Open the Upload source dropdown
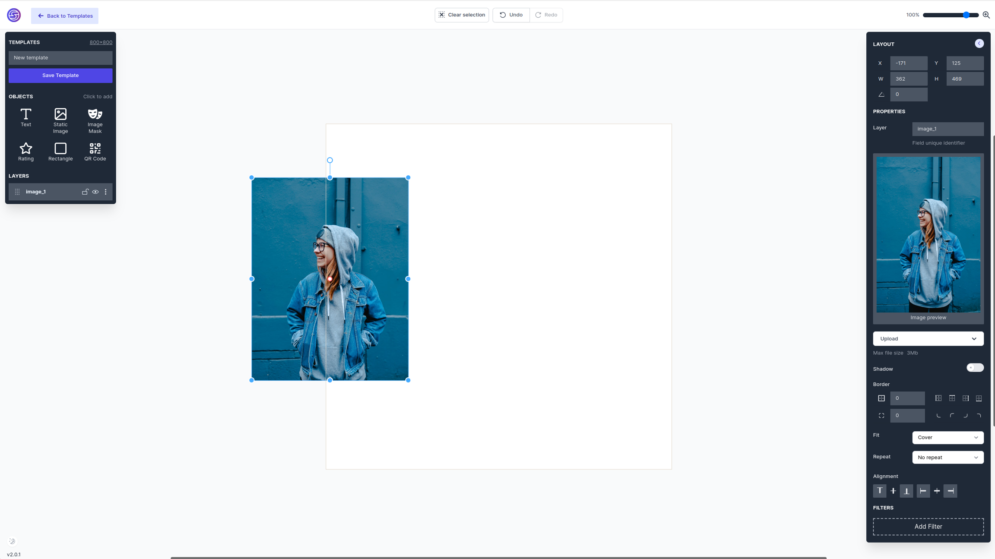995x559 pixels. (928, 339)
